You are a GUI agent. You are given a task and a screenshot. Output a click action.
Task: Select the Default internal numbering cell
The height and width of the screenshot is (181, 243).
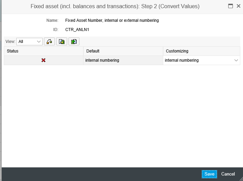tap(123, 60)
